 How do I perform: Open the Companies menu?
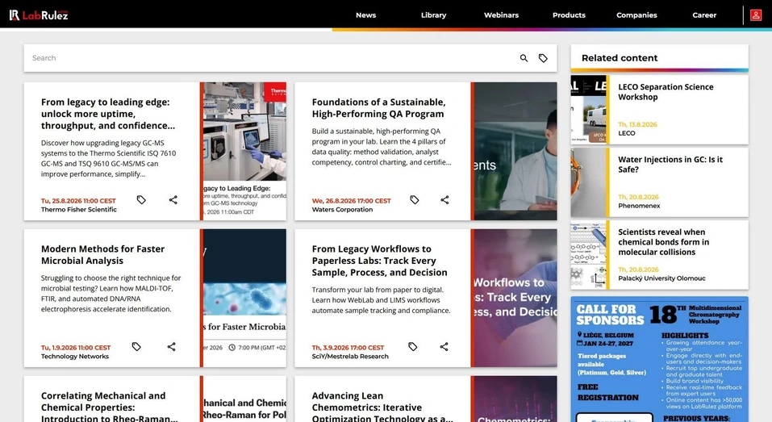[636, 15]
